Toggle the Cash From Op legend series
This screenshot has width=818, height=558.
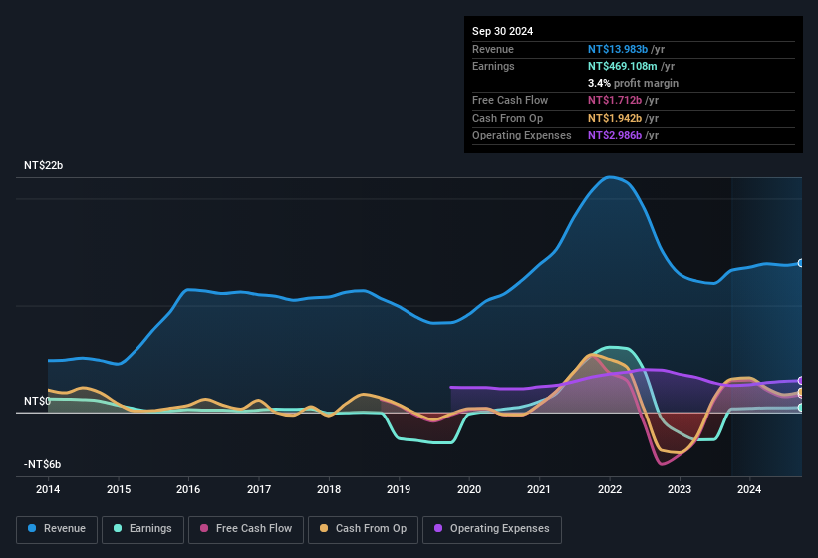(363, 529)
